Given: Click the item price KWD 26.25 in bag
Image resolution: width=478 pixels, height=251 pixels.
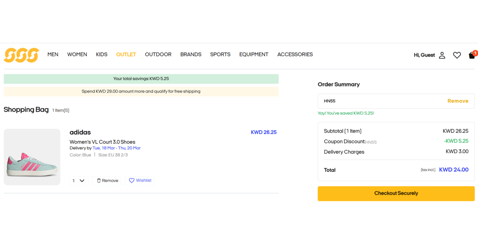Looking at the screenshot, I should [264, 132].
